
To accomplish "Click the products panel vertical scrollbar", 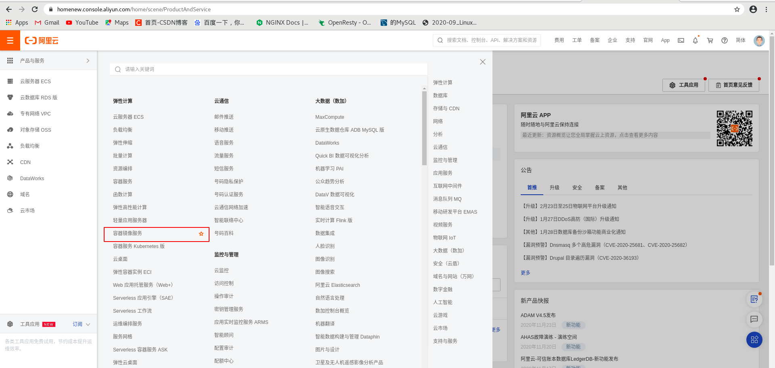I will click(424, 128).
